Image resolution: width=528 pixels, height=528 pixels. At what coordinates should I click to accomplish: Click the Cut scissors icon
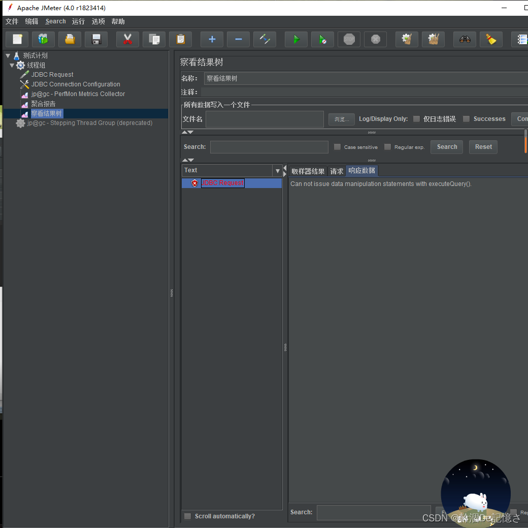pyautogui.click(x=127, y=40)
